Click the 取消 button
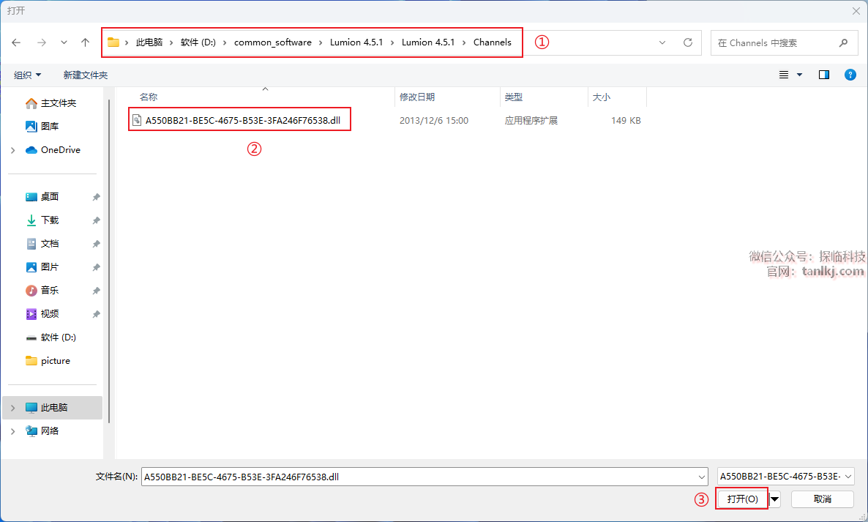868x522 pixels. coord(823,499)
